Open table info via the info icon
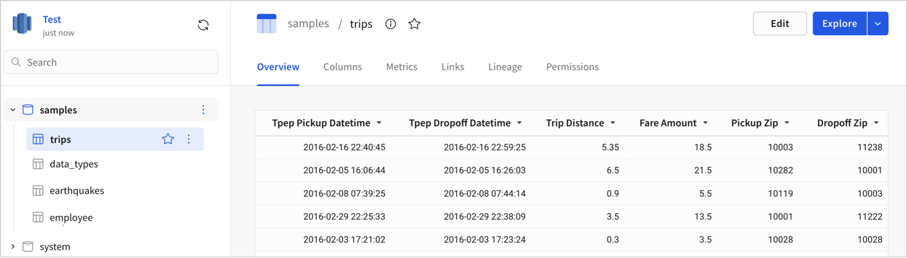Viewport: 907px width, 258px height. point(390,24)
